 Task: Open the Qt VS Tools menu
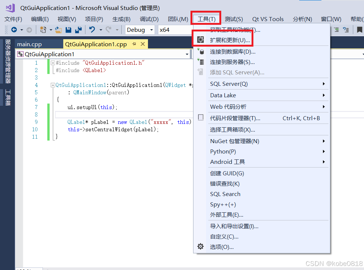[268, 19]
